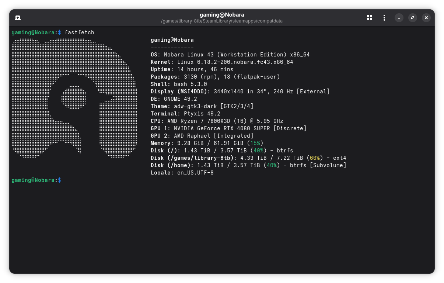Click the Kernel version line

(222, 62)
